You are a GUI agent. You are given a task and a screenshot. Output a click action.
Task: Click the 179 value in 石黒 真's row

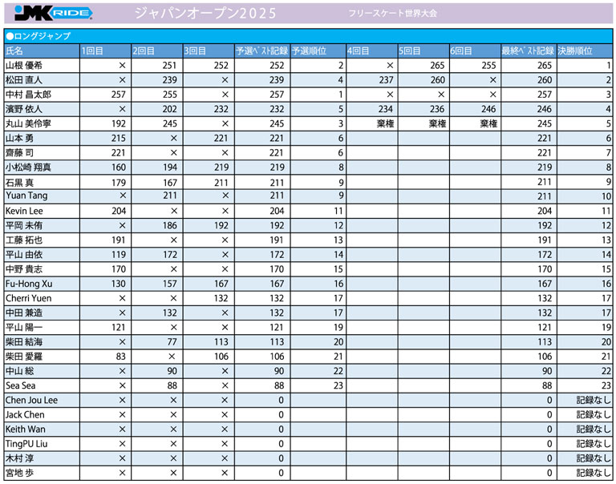(x=118, y=183)
